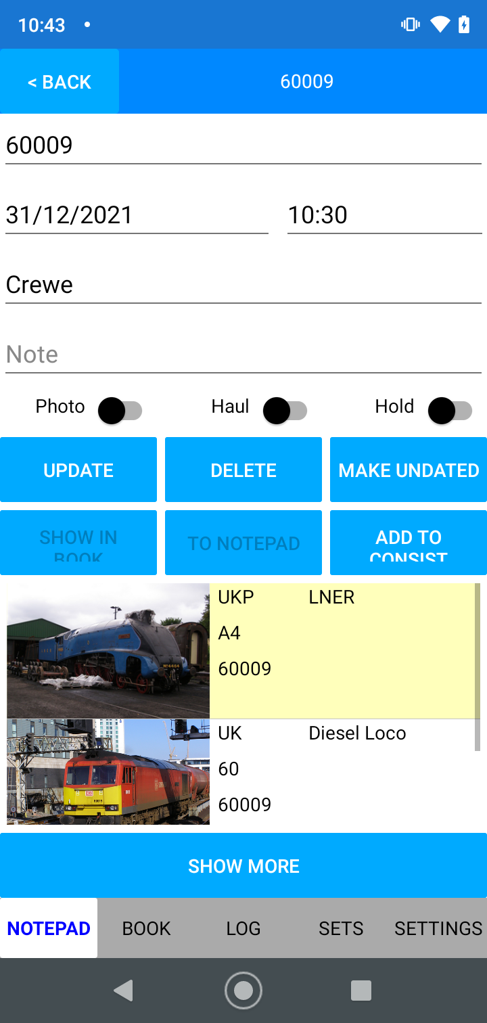This screenshot has width=487, height=1023.
Task: Select the blue A4 steam locomotive photo
Action: pos(108,650)
